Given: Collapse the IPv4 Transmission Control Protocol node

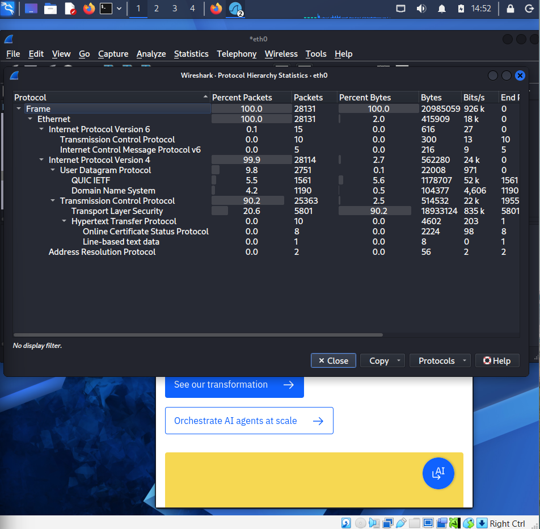Looking at the screenshot, I should [53, 200].
